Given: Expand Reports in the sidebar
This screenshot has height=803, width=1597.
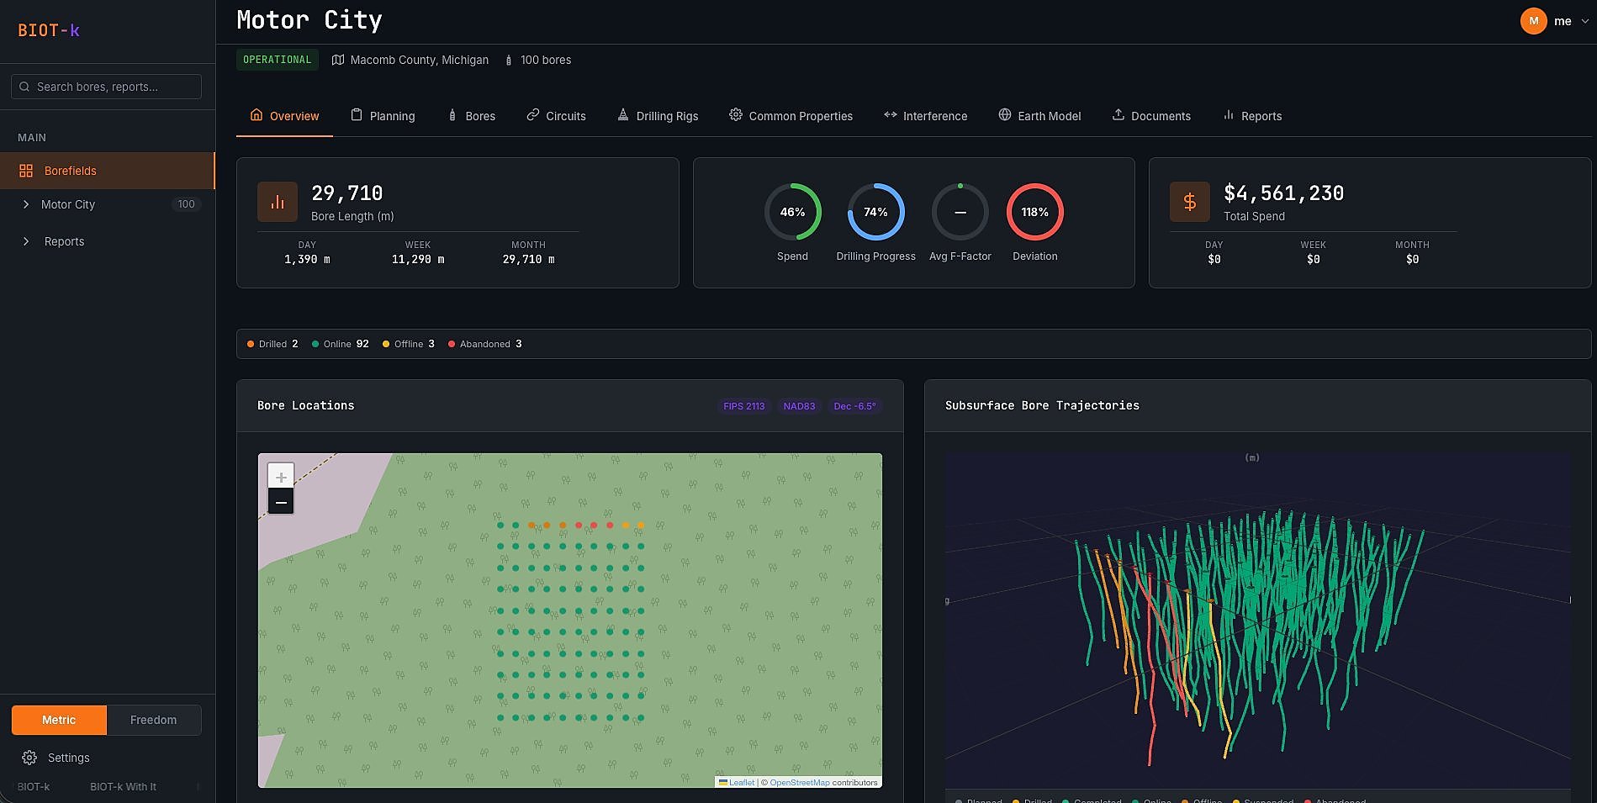Looking at the screenshot, I should point(26,241).
